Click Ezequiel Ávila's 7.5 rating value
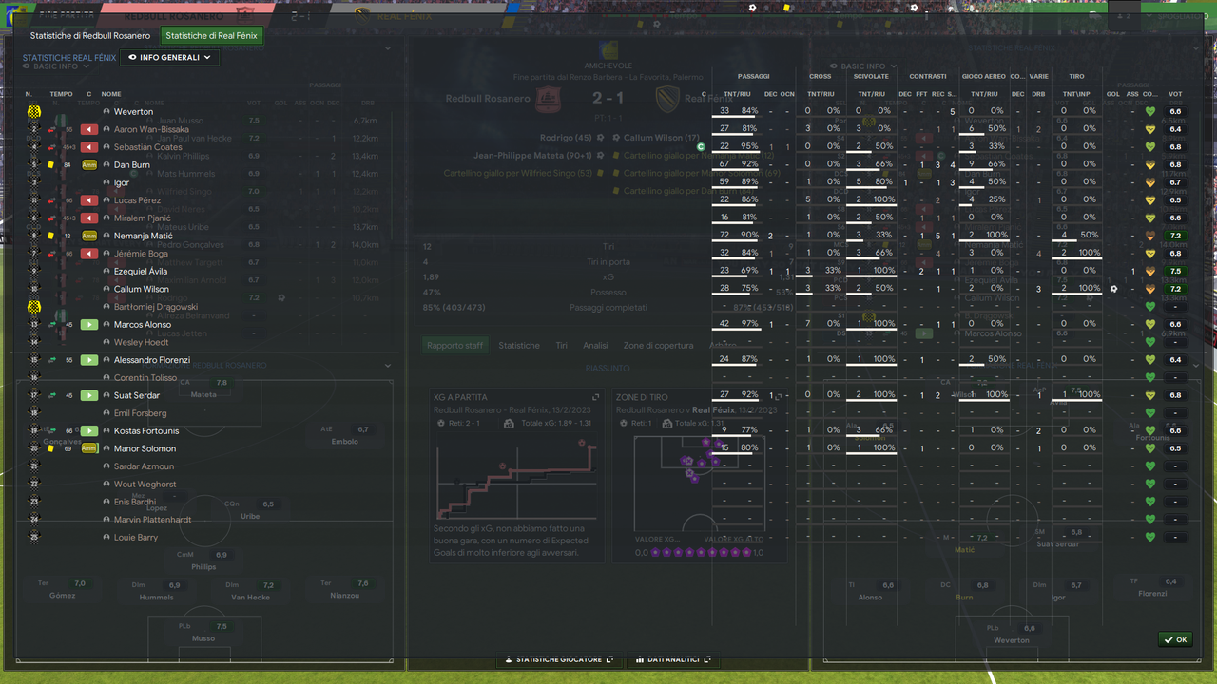This screenshot has width=1217, height=684. [1175, 272]
